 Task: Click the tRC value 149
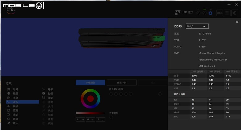211,117
